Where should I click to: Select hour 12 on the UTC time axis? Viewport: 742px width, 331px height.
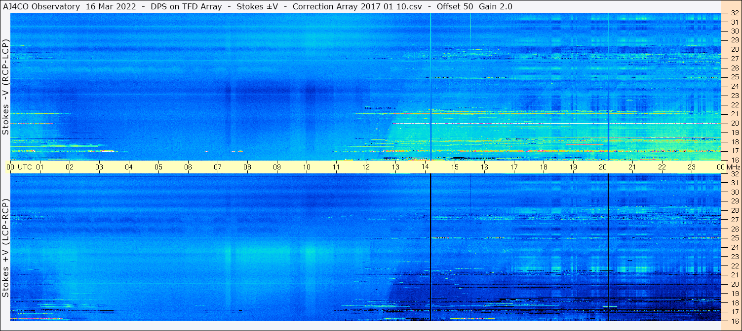(x=366, y=167)
